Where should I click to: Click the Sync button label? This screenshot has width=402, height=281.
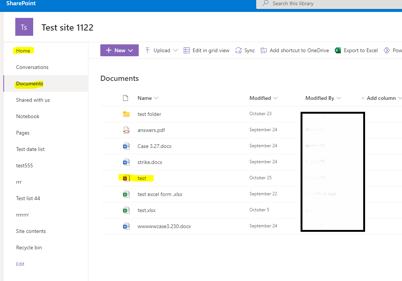tap(249, 50)
